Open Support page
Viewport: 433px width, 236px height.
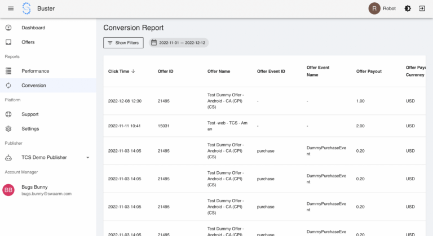[48, 114]
